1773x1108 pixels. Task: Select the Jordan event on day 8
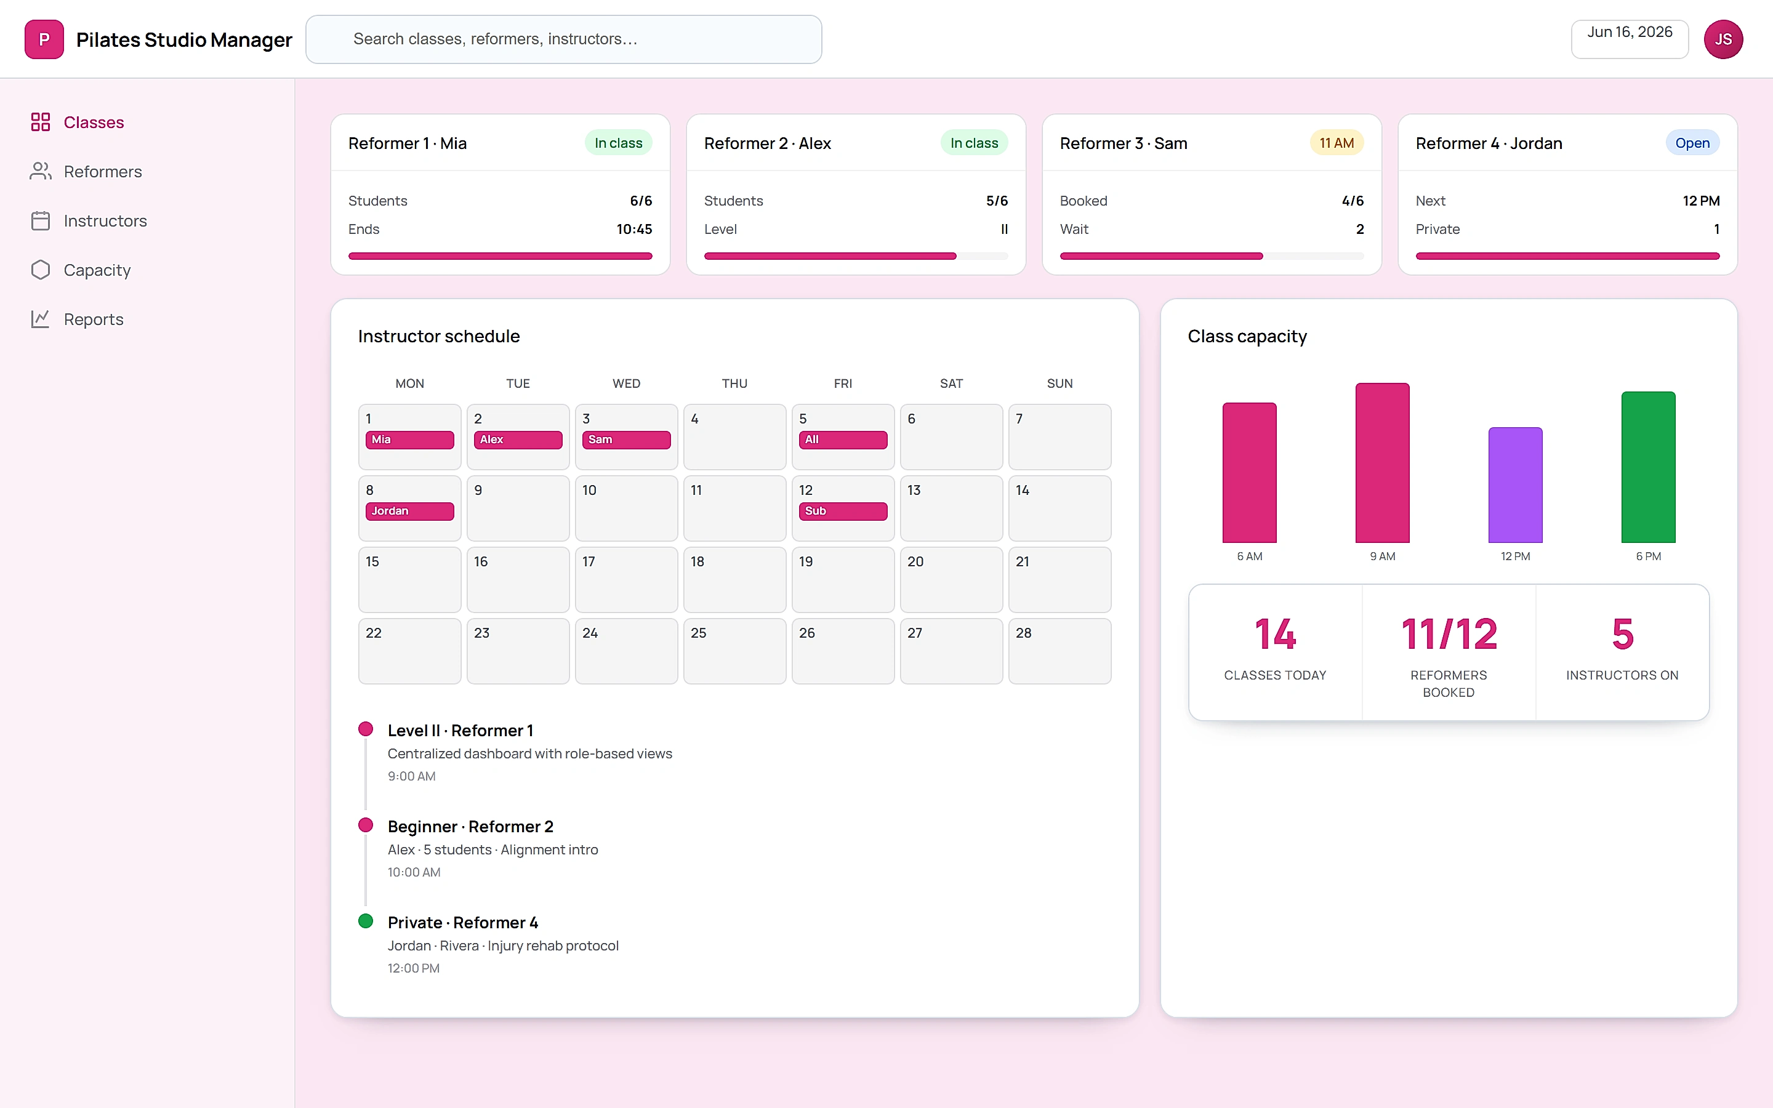[409, 511]
